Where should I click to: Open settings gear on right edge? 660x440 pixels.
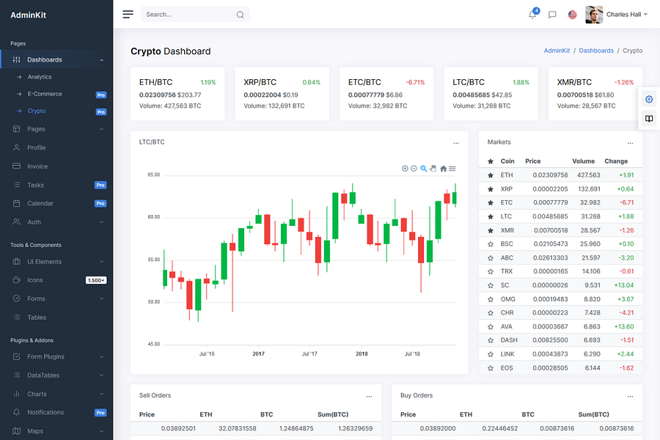649,100
